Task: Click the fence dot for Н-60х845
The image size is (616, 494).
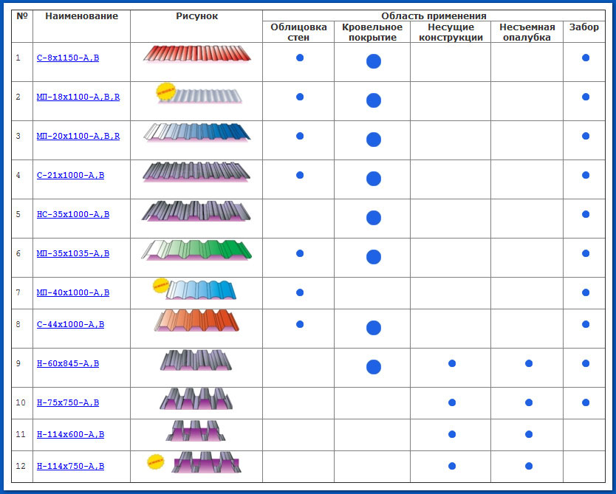Action: click(x=586, y=363)
